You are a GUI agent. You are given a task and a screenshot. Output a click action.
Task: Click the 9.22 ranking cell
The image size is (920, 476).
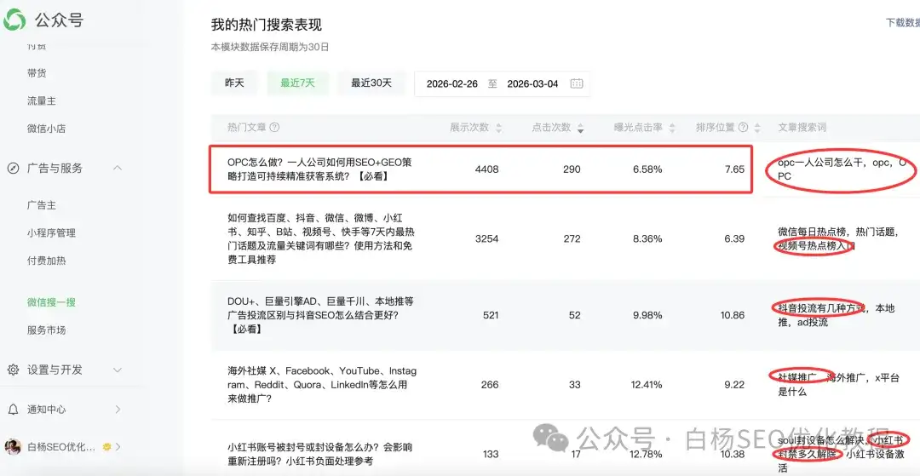coord(734,385)
